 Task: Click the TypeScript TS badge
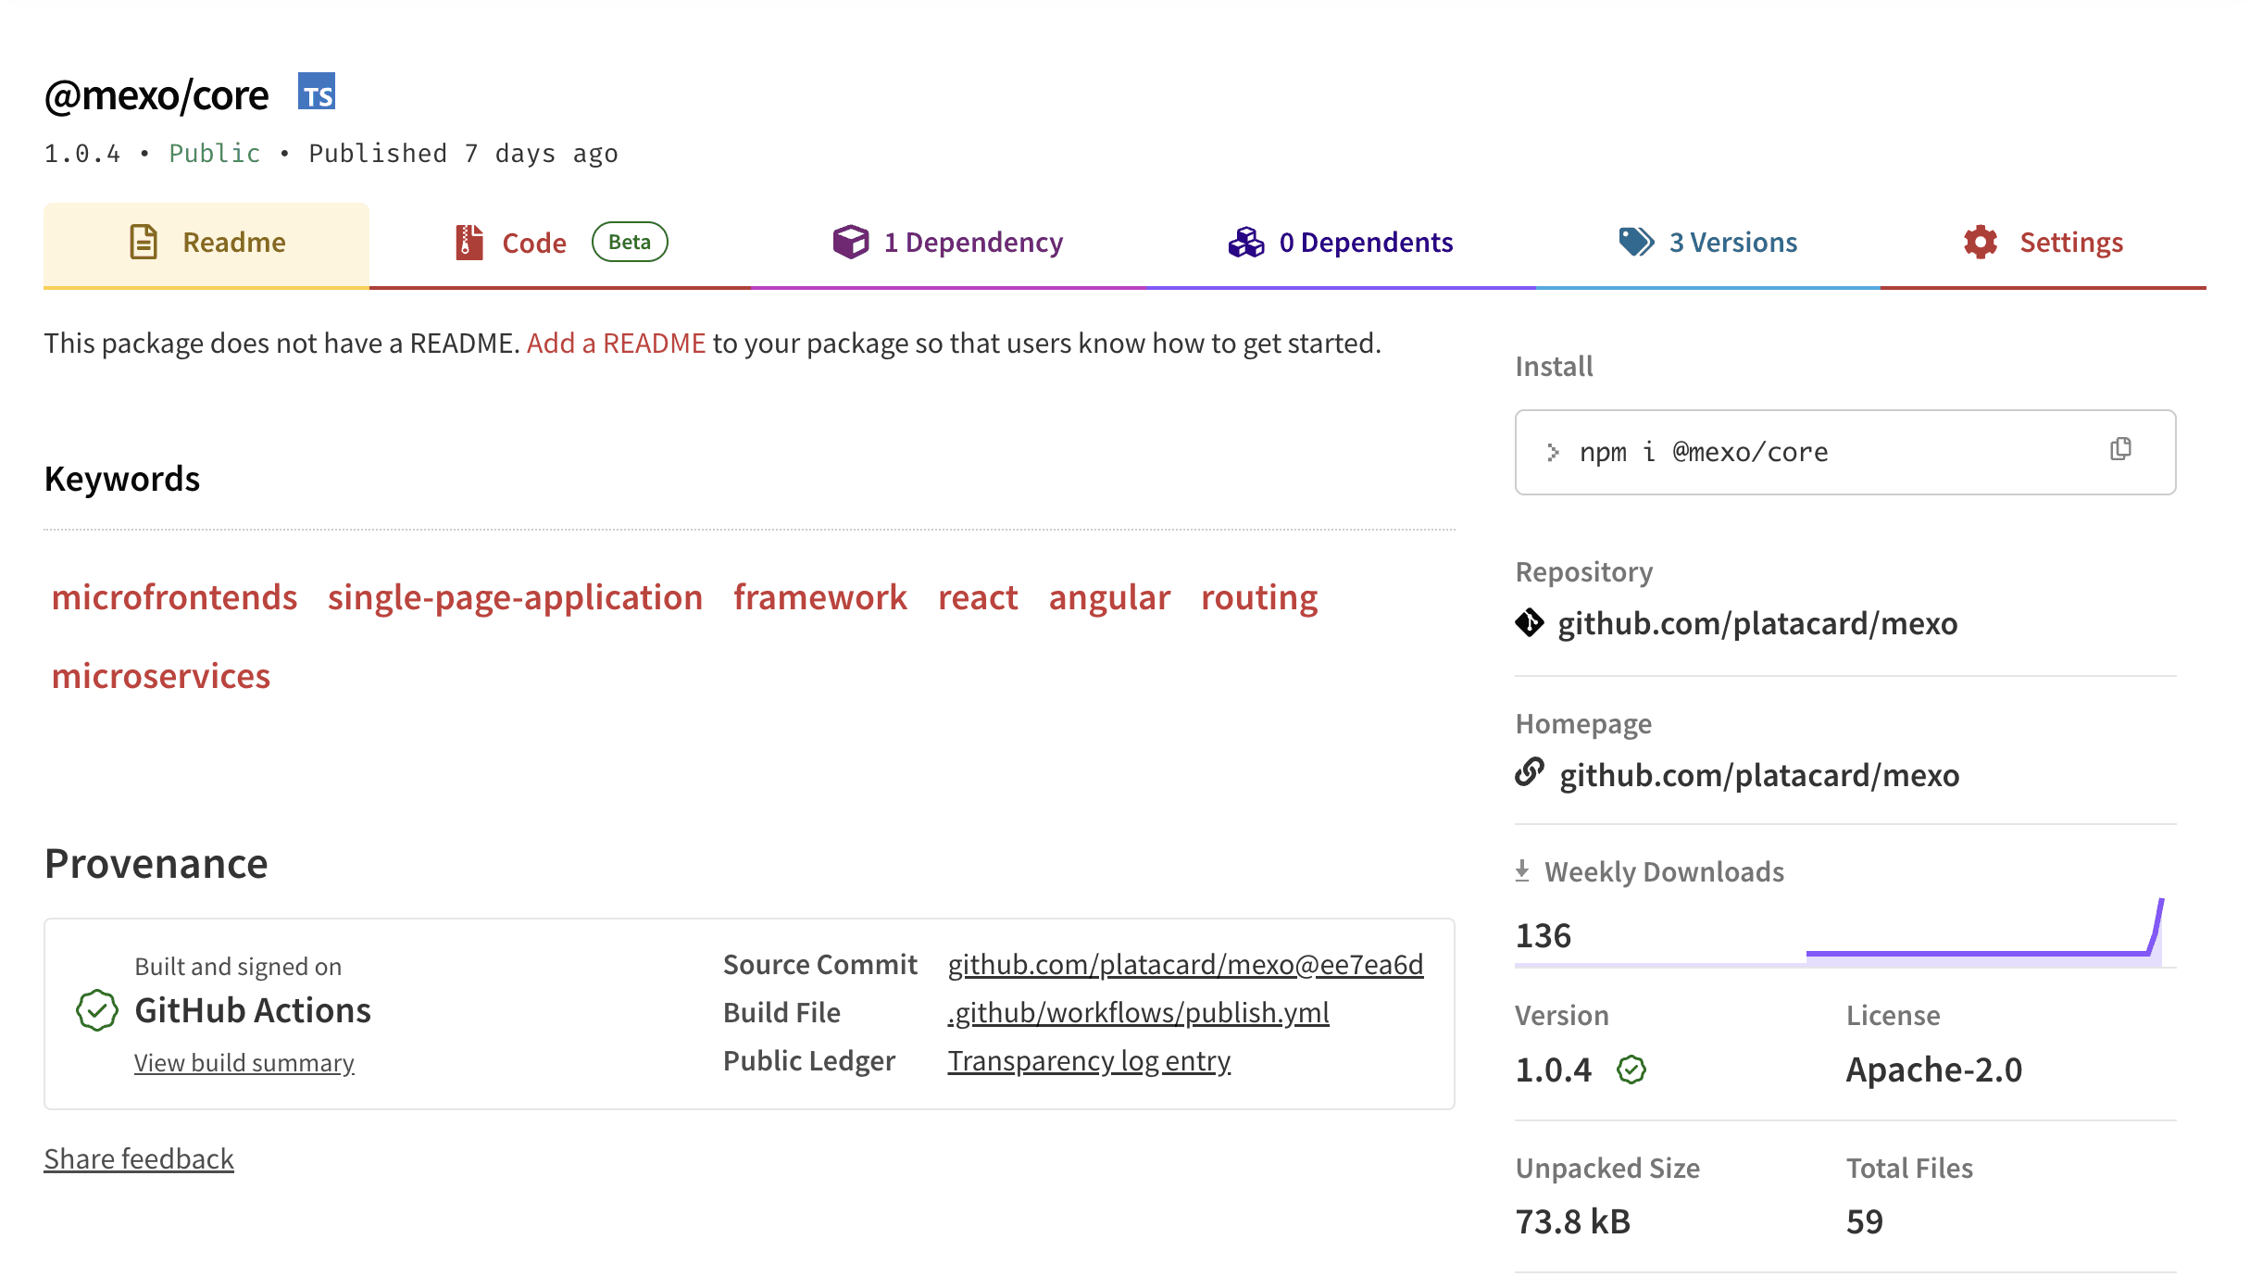318,92
